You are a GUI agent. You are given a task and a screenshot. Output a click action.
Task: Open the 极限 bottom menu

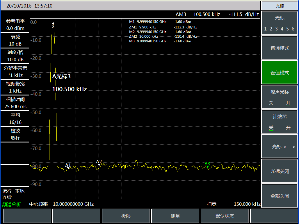pos(126,216)
